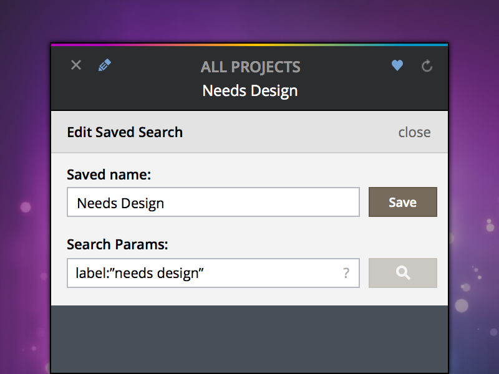
Task: Focus the Saved name text field
Action: click(213, 203)
